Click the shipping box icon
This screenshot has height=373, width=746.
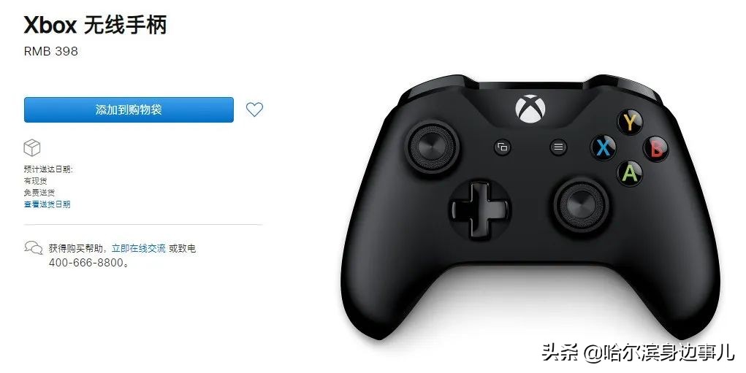[32, 147]
